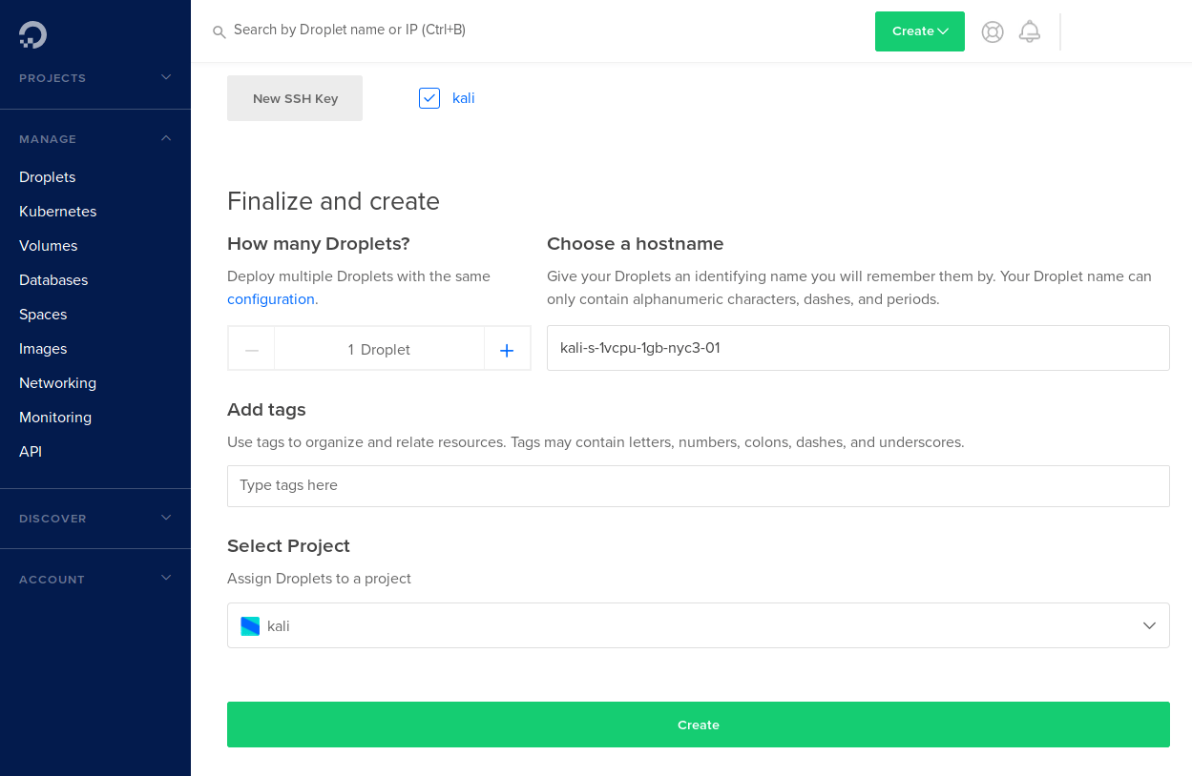1192x776 pixels.
Task: Collapse the Manage sidebar section
Action: pyautogui.click(x=166, y=138)
